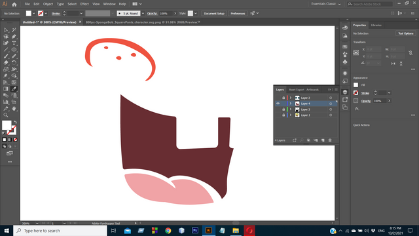Click the Illustrator Home icon

point(14,4)
